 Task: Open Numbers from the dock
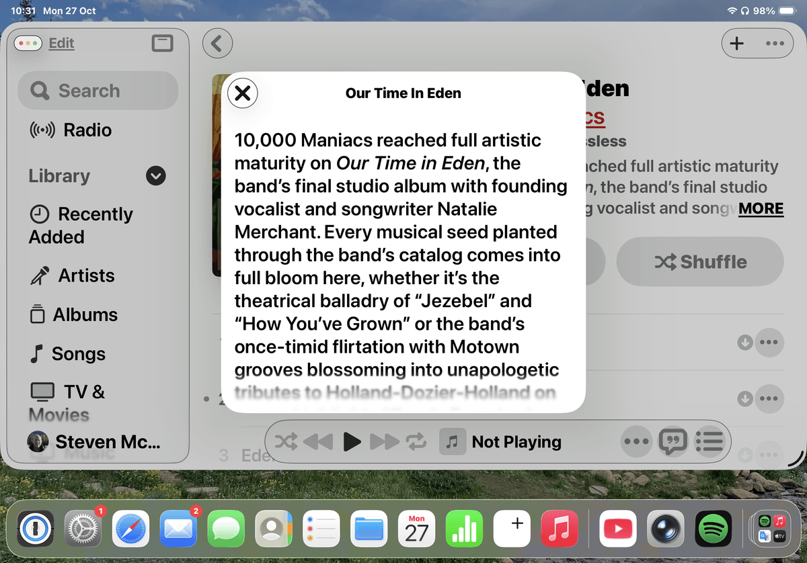coord(465,529)
